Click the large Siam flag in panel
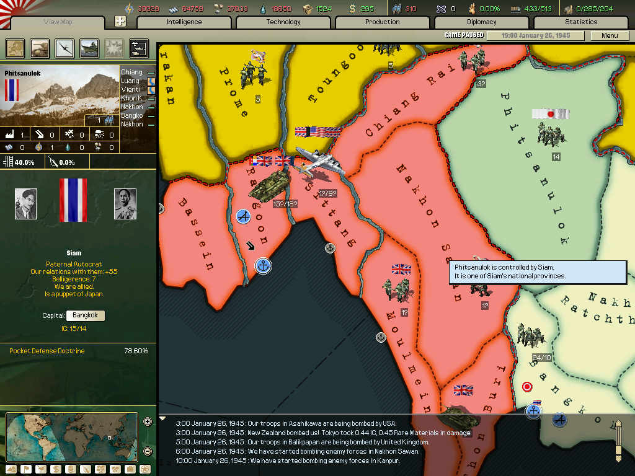 73,200
